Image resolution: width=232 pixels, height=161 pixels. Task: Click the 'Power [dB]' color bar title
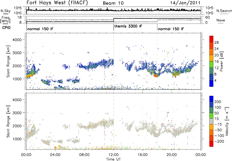tap(222, 61)
